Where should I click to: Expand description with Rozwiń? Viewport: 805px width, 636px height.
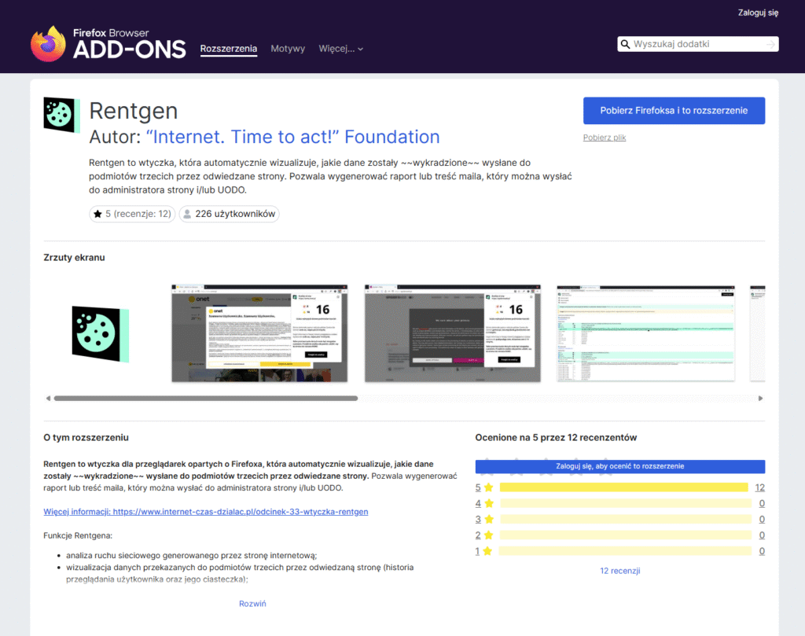[x=252, y=604]
